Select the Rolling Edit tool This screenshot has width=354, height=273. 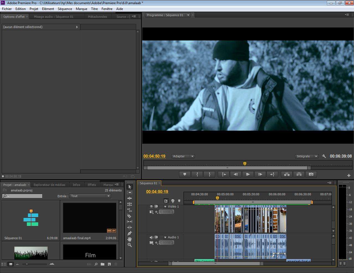pos(130,204)
